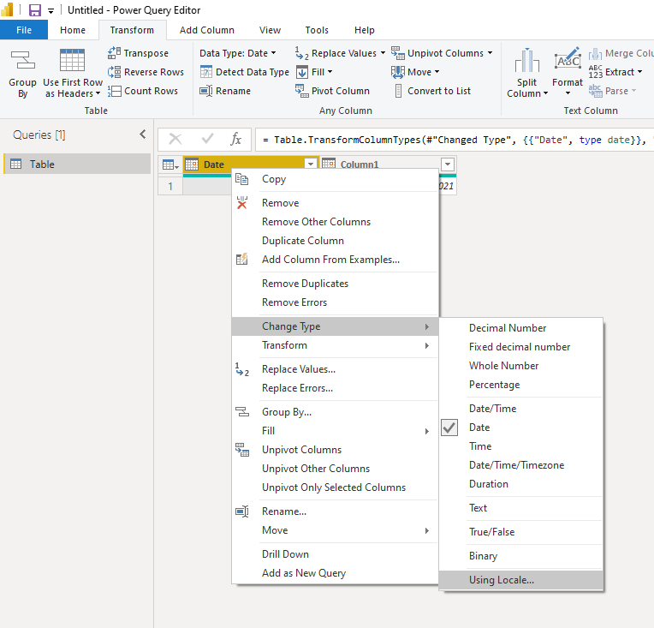Click the Split Column icon
The width and height of the screenshot is (654, 628).
527,60
